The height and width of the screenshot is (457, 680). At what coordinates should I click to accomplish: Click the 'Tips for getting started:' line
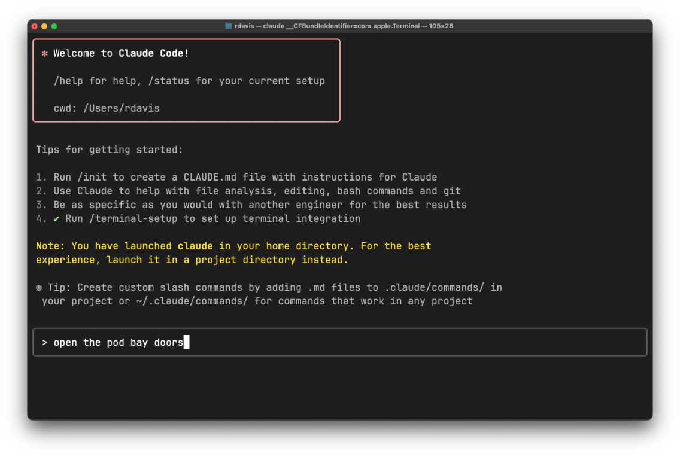110,150
